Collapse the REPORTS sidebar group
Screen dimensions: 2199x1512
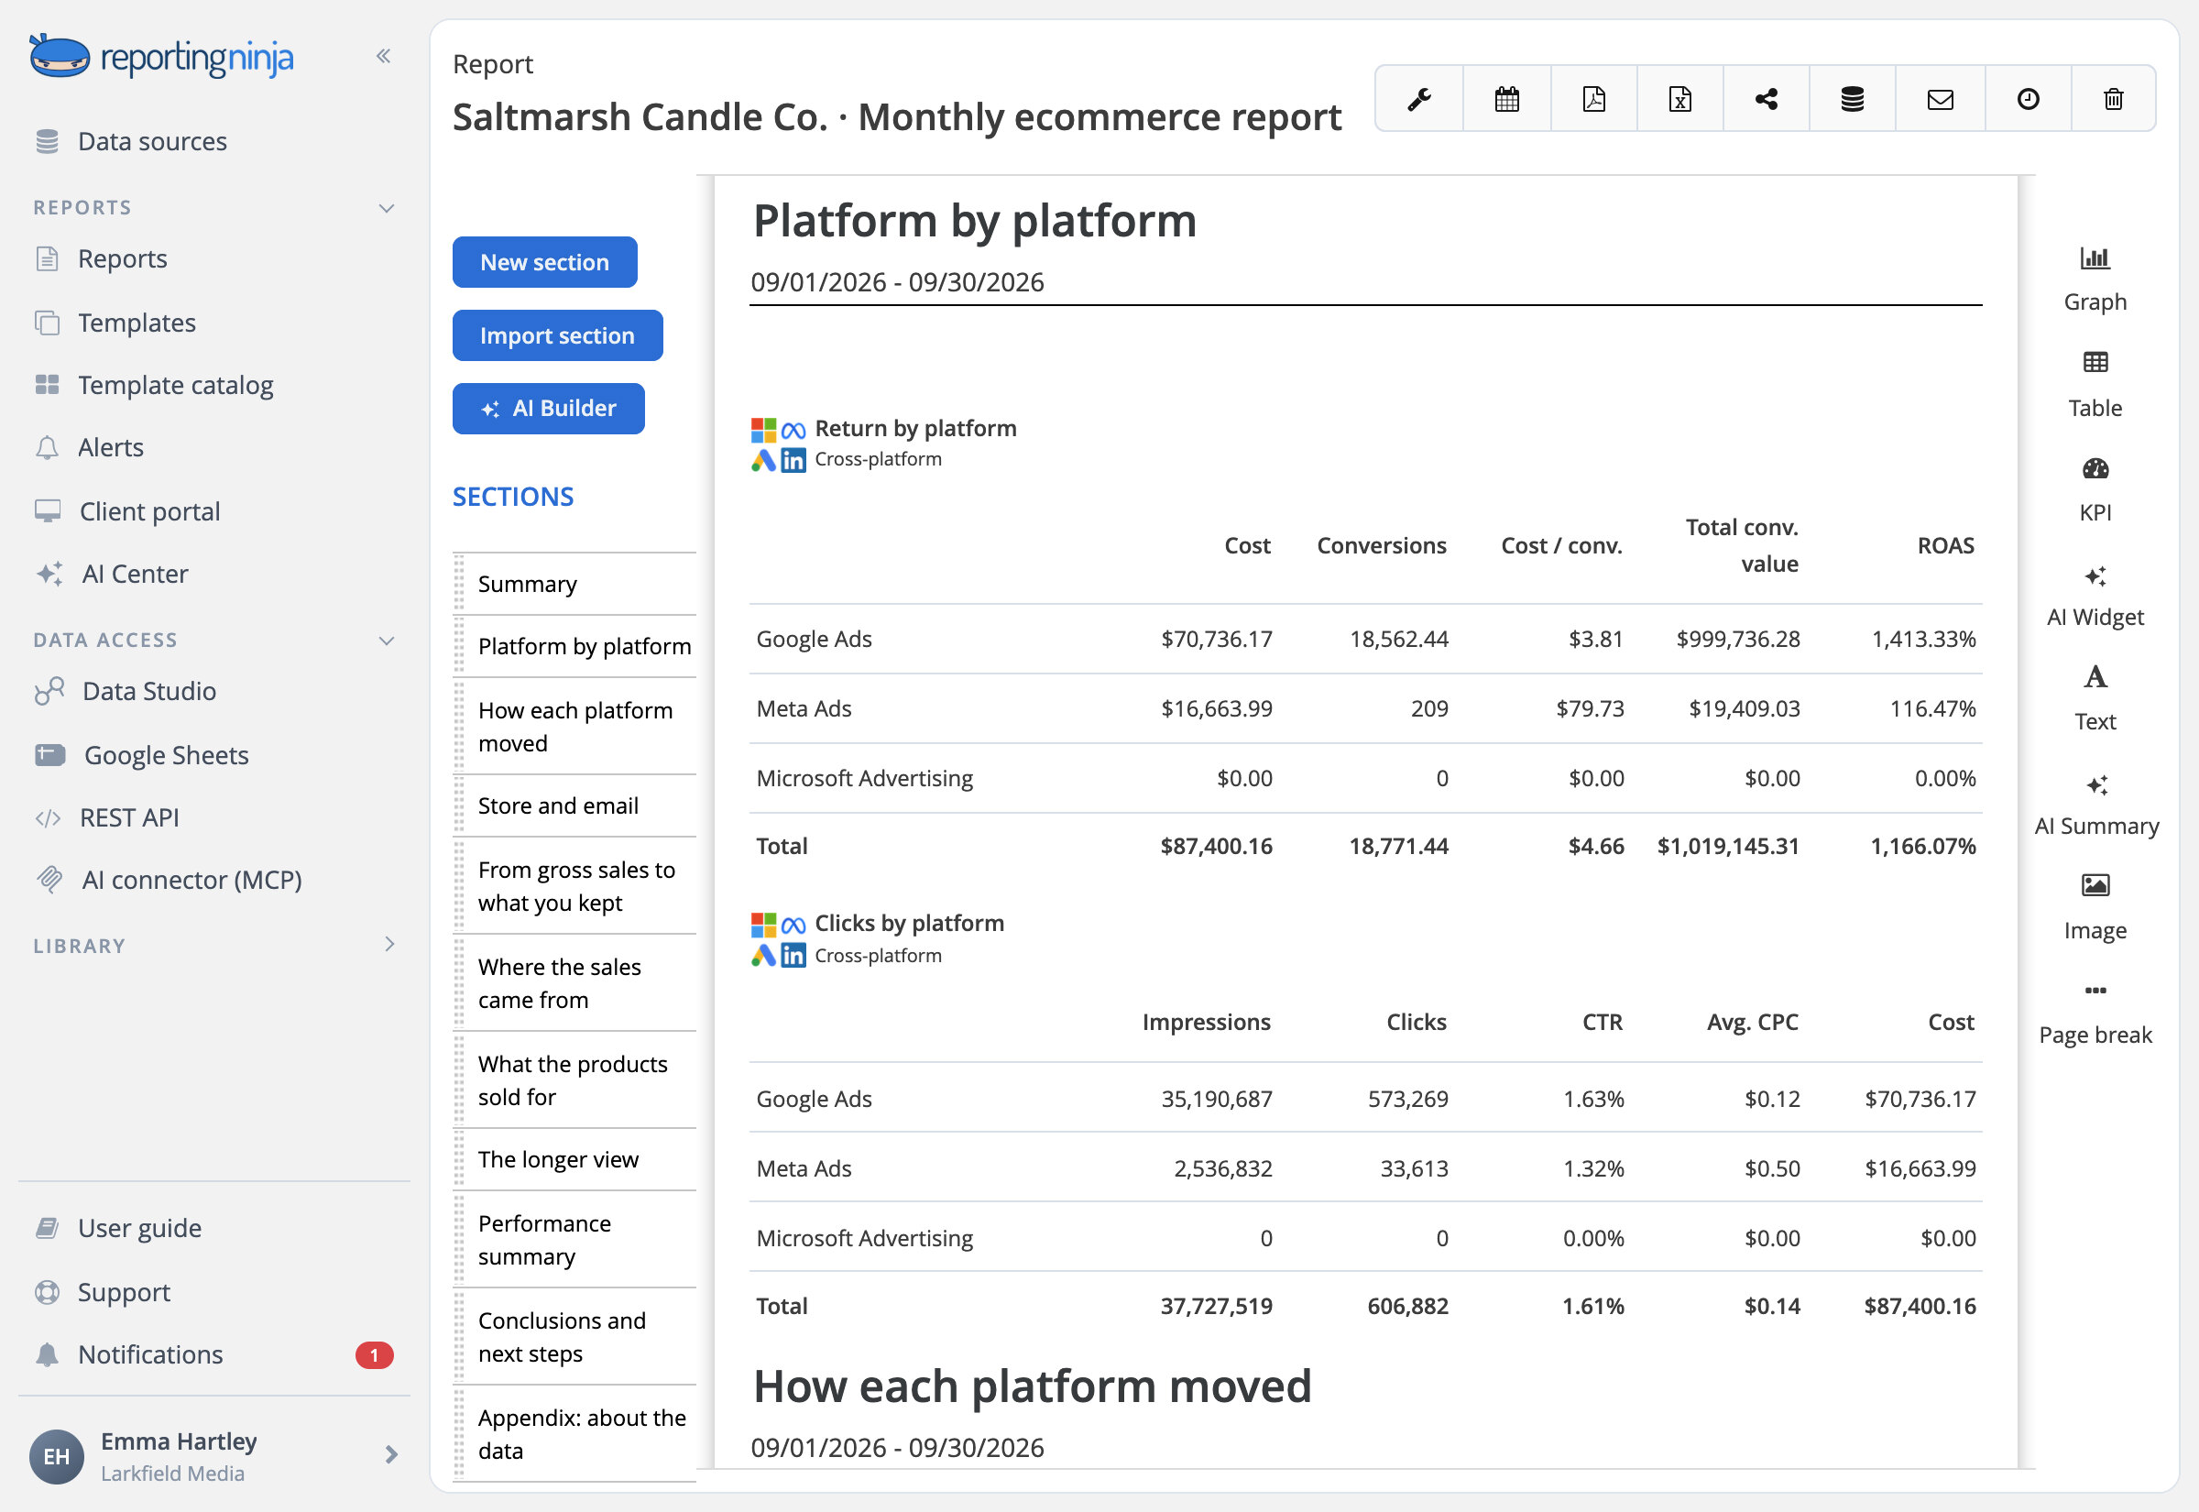pos(387,207)
